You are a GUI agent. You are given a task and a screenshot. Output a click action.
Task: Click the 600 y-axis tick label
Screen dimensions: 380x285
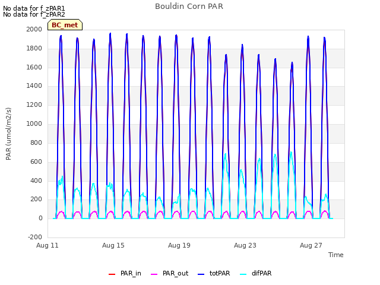pos(36,161)
